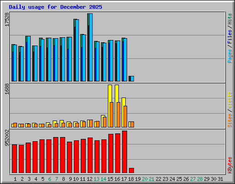
Task: Click the Pages legend label
Action: click(229, 56)
